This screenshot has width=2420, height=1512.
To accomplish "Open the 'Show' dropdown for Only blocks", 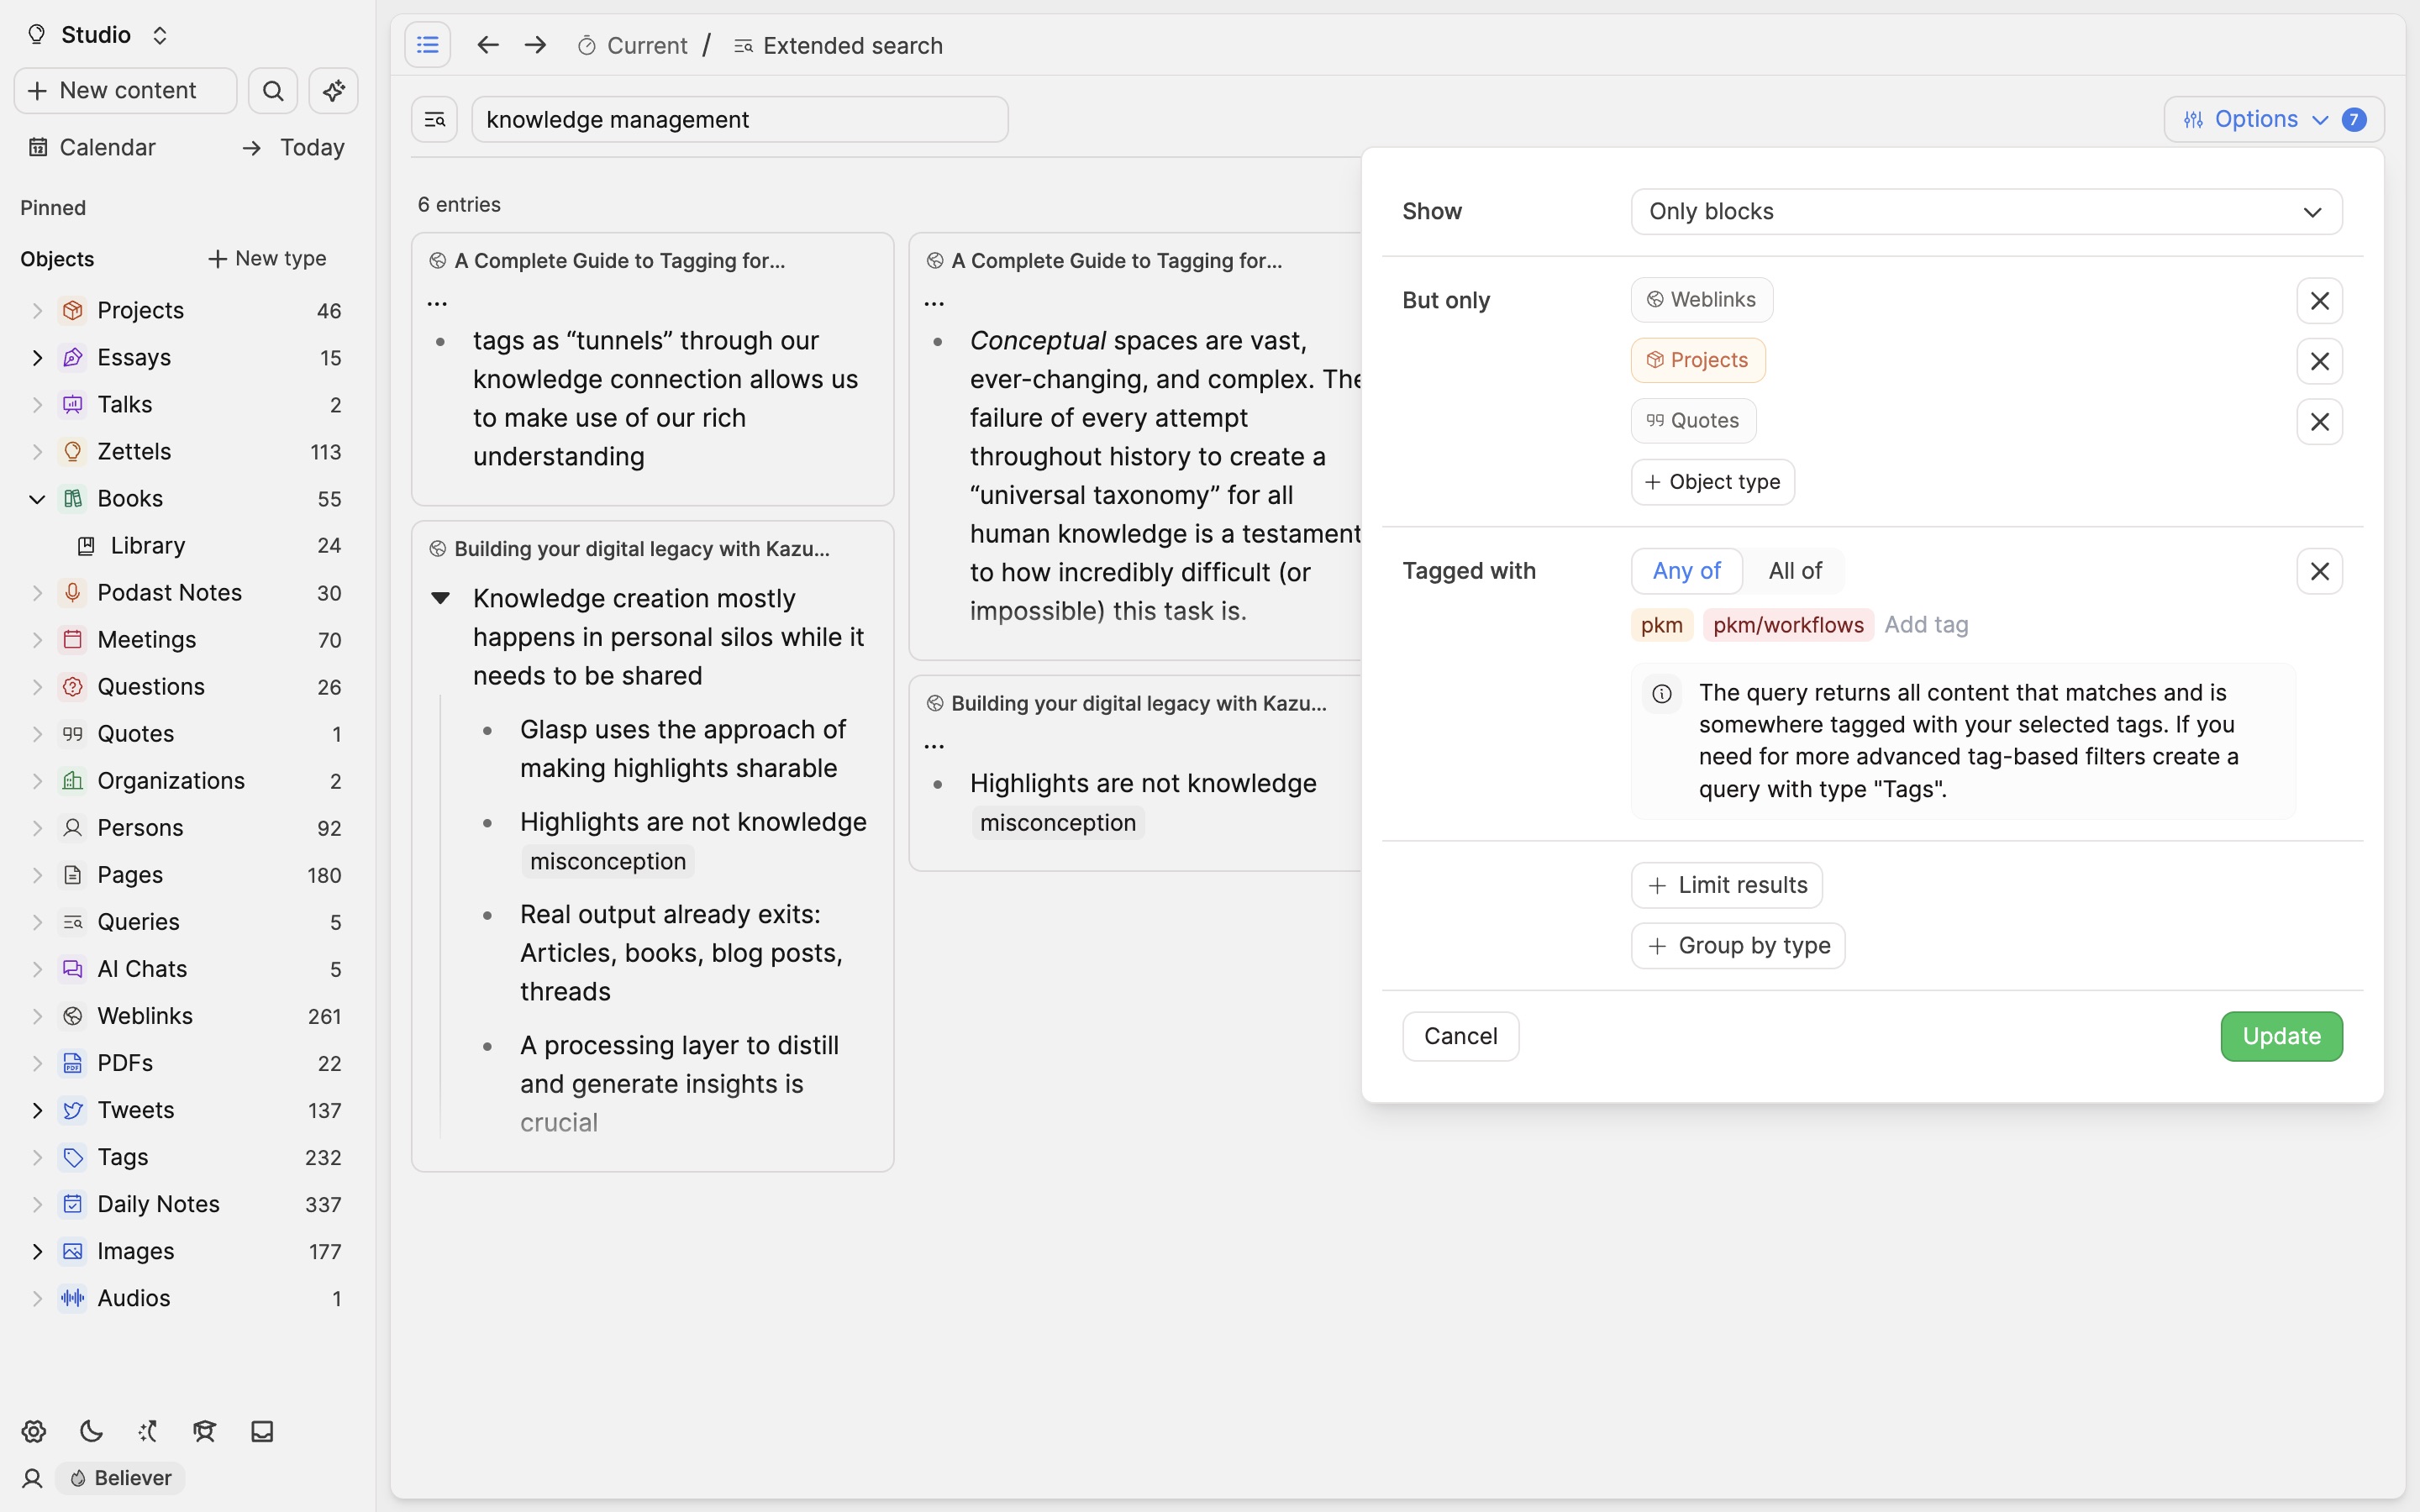I will point(1985,211).
